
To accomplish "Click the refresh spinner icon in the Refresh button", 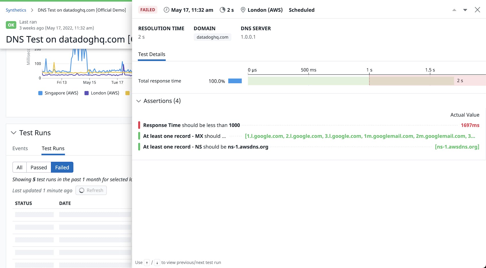I will (82, 190).
